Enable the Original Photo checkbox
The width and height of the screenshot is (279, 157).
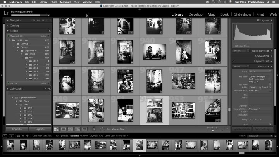click(x=234, y=46)
